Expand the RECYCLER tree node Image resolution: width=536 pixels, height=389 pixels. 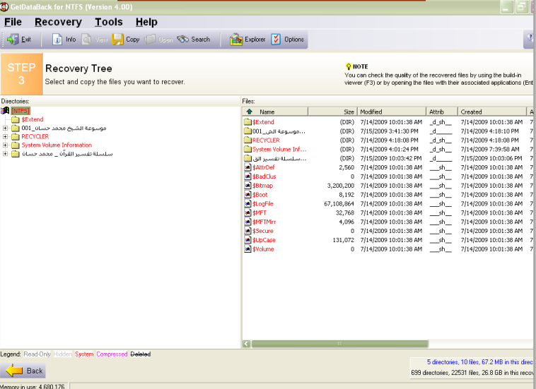click(5, 136)
